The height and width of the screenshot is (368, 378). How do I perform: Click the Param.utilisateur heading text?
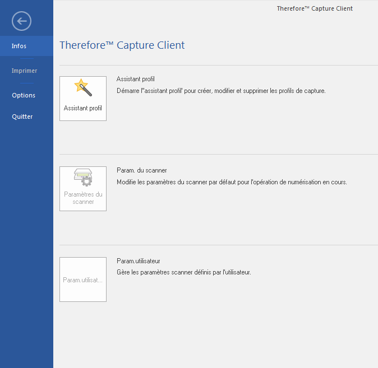click(x=139, y=261)
